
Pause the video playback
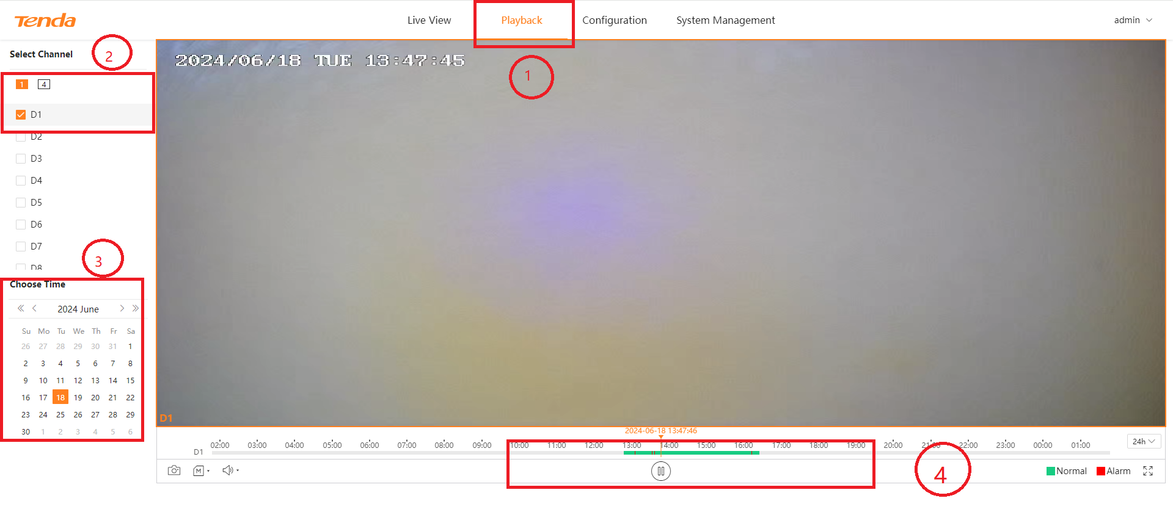point(660,471)
